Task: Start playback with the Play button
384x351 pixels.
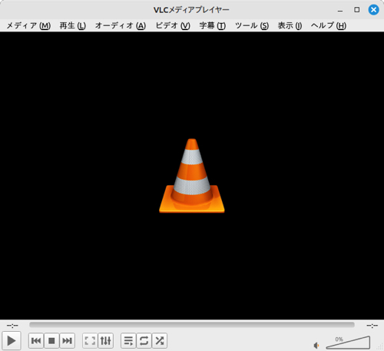Action: click(x=11, y=340)
